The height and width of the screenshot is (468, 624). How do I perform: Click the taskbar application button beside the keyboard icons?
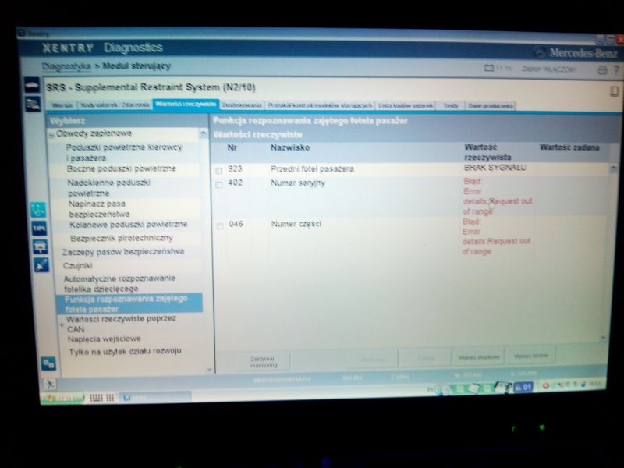click(154, 397)
